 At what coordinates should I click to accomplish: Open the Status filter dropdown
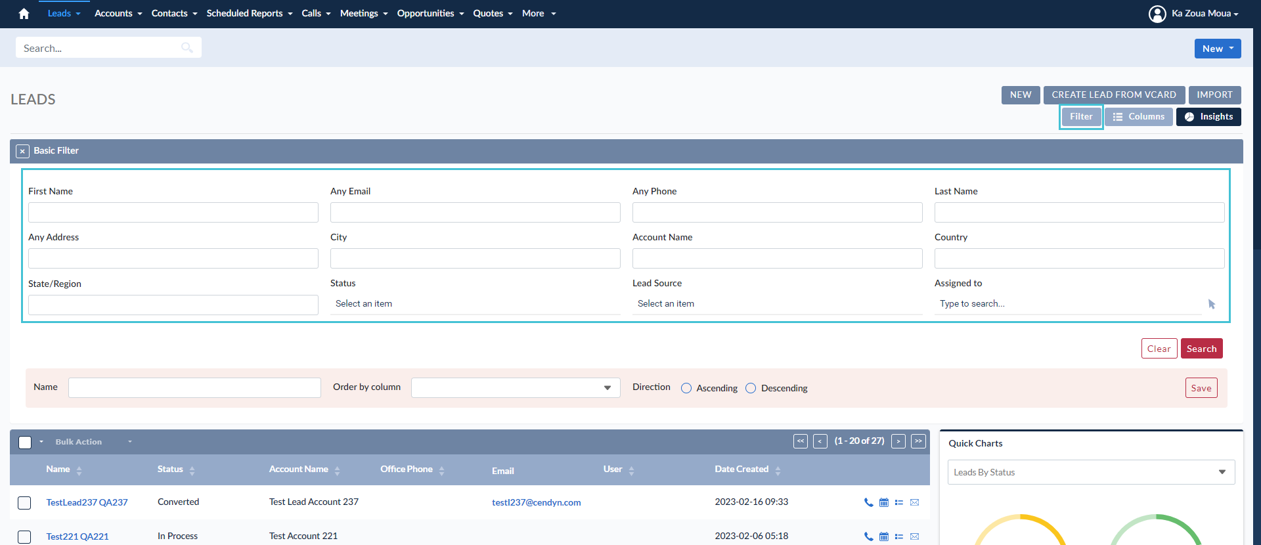pos(476,304)
